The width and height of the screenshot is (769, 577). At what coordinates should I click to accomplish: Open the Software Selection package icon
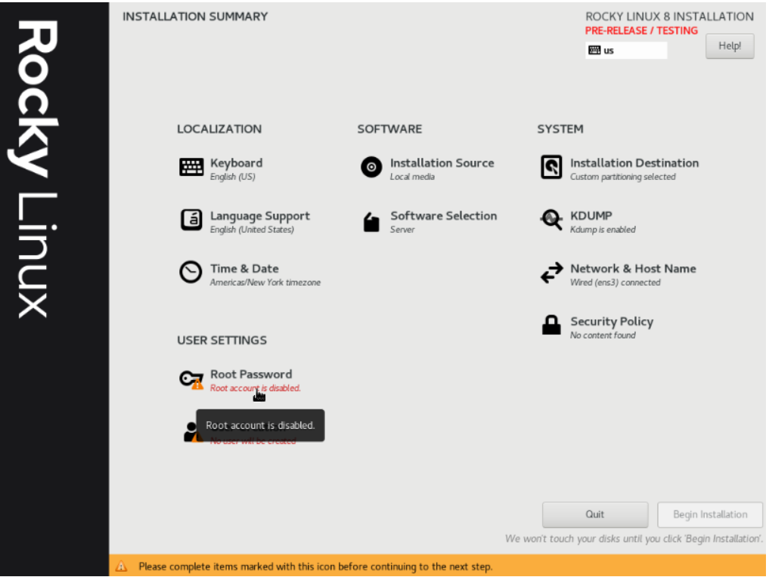coord(371,222)
